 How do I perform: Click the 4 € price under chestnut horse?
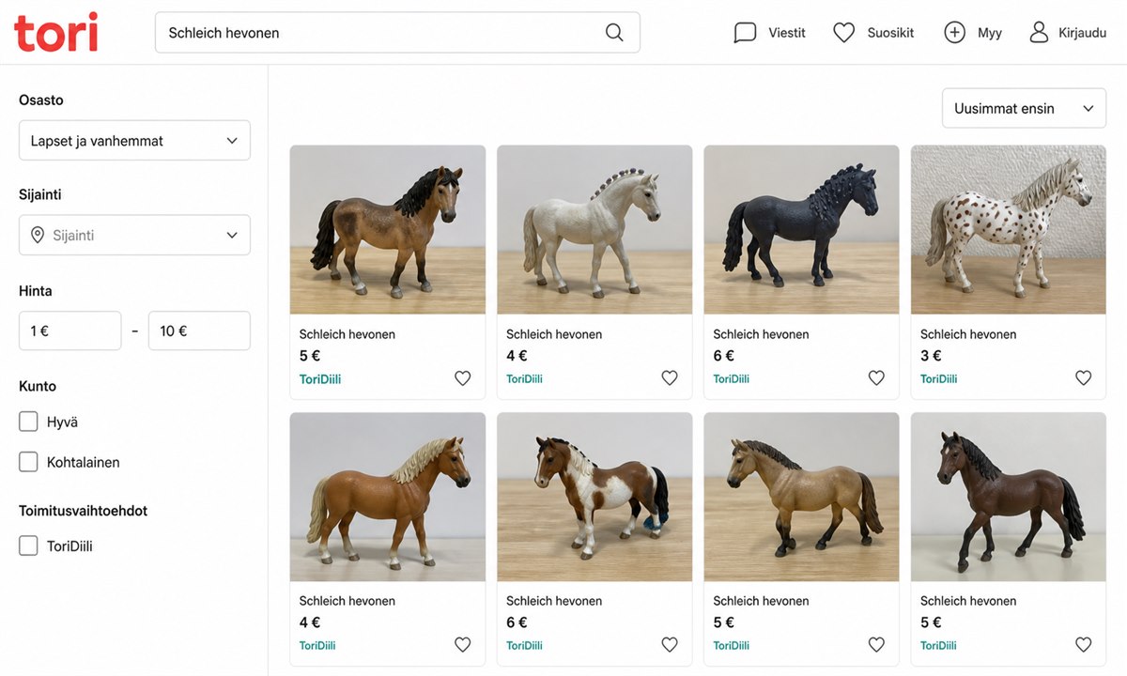[x=310, y=622]
